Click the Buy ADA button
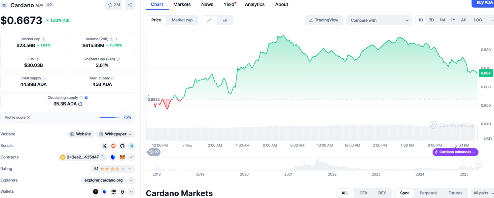Screen dimensions: 494x198 click(x=484, y=3)
